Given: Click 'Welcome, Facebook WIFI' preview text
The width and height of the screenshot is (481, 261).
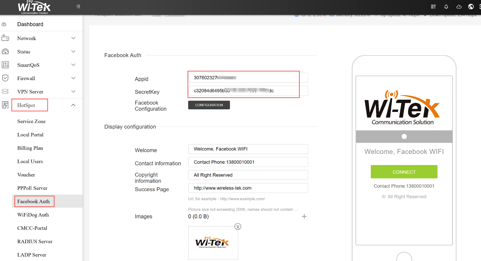Looking at the screenshot, I should [x=404, y=152].
